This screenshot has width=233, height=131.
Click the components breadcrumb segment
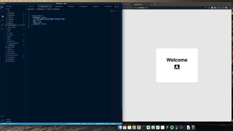(x=30, y=9)
